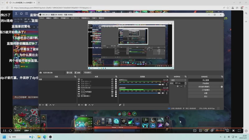Pop out the Scenes dock panel icon

click(75, 77)
